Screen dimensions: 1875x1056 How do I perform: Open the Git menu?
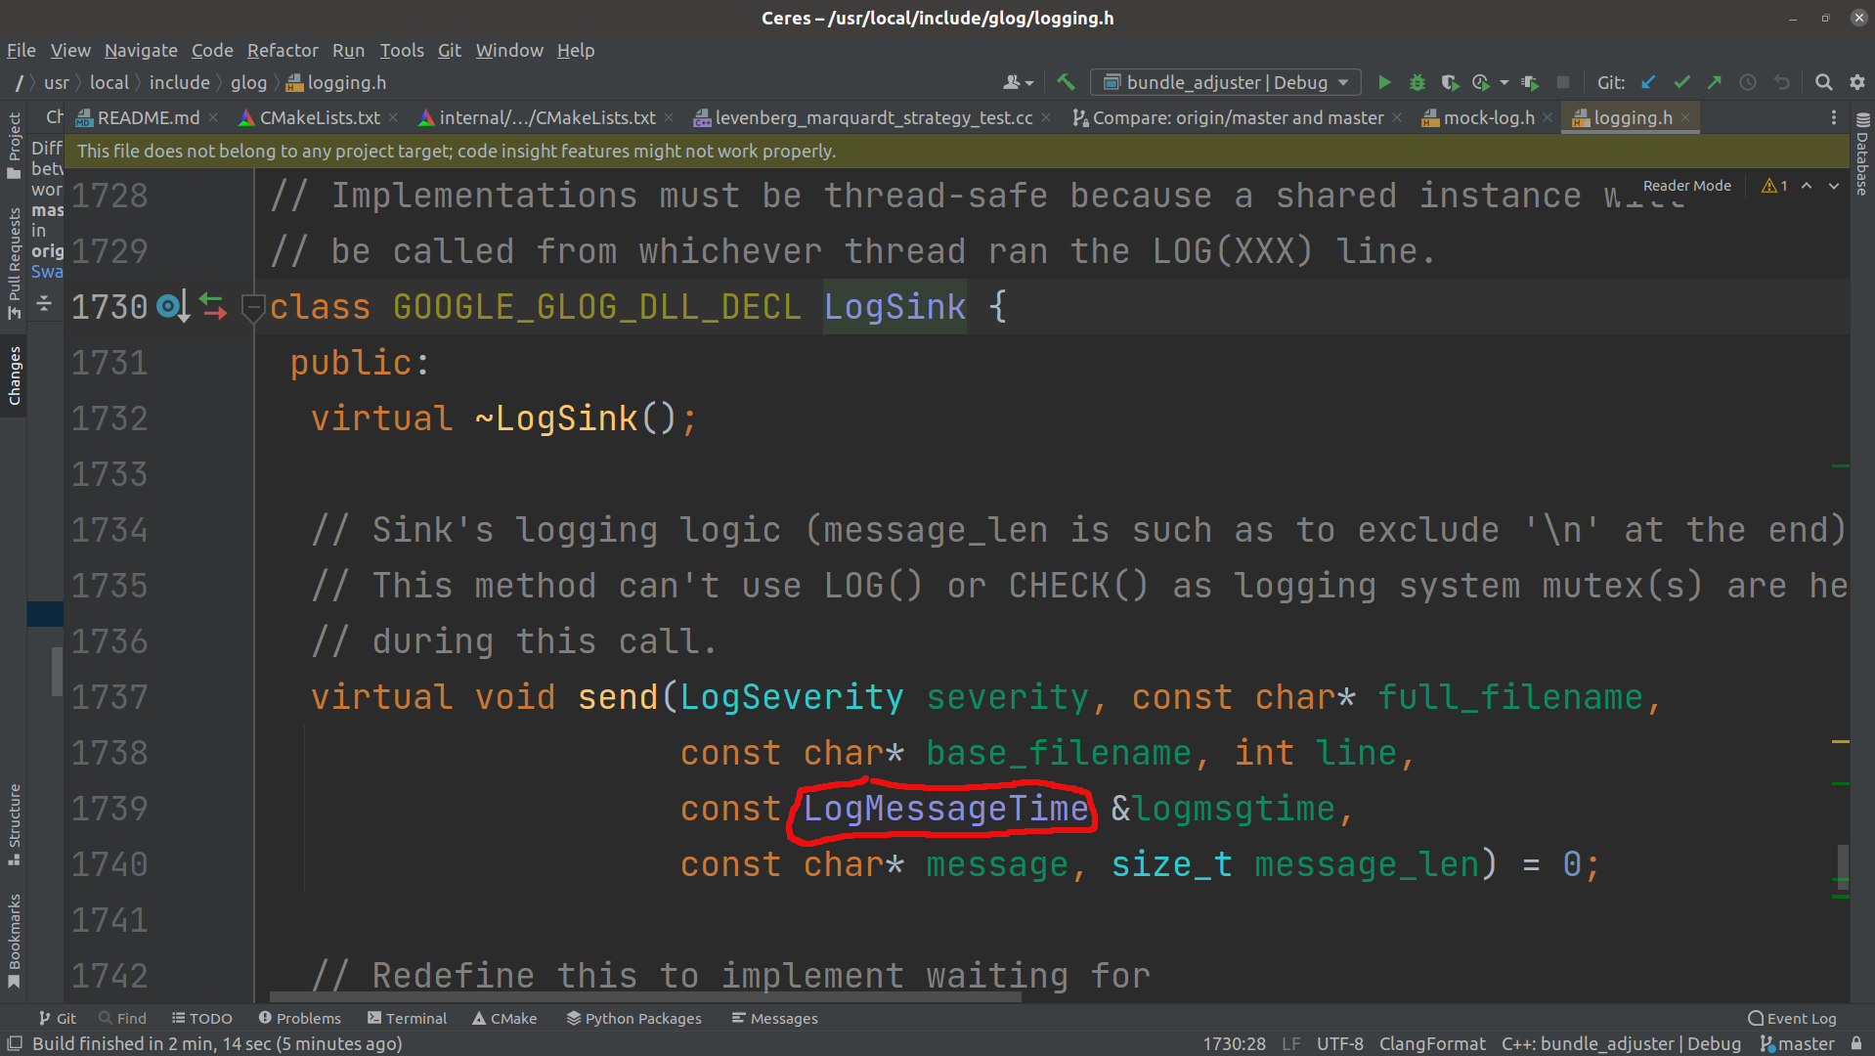(450, 50)
